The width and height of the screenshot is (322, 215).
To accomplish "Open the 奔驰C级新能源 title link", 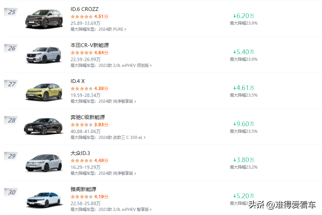I will click(88, 117).
